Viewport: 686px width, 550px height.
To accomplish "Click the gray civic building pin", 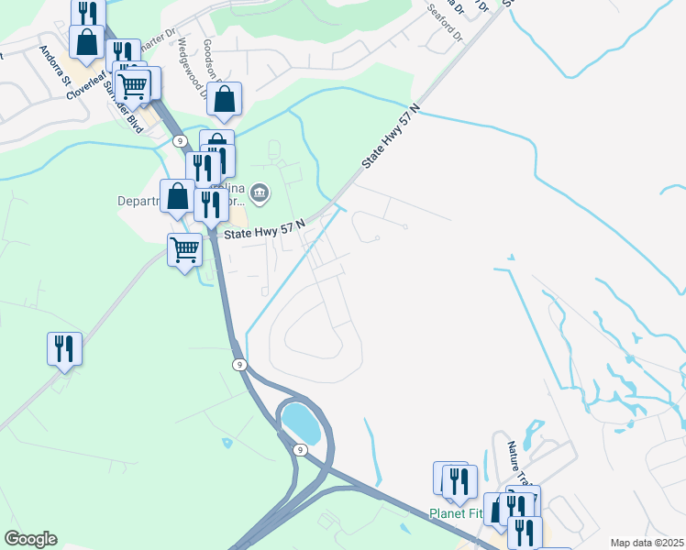I will pyautogui.click(x=260, y=194).
